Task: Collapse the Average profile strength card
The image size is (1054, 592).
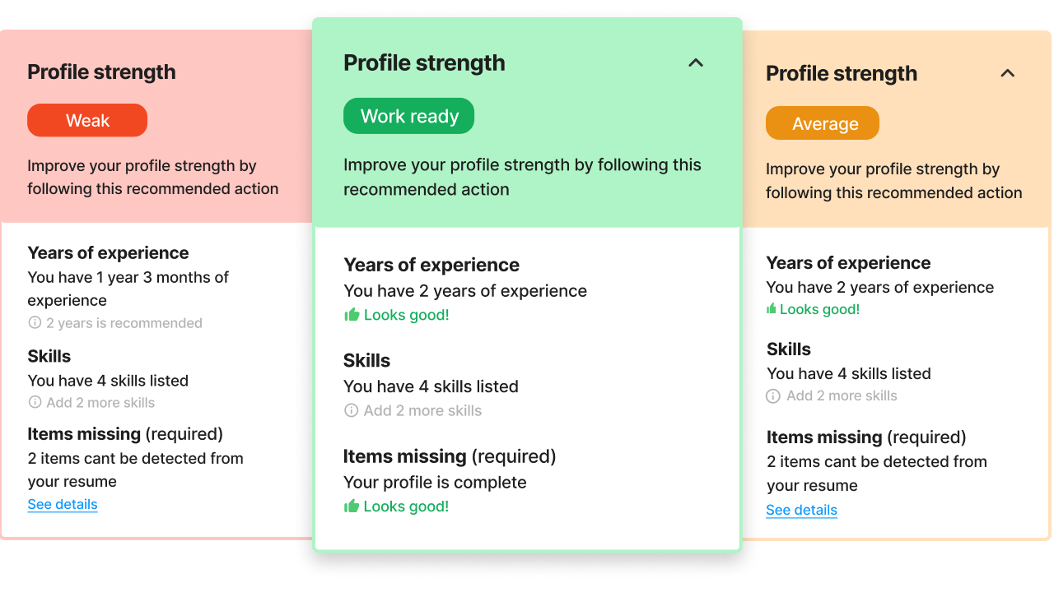Action: 1007,73
